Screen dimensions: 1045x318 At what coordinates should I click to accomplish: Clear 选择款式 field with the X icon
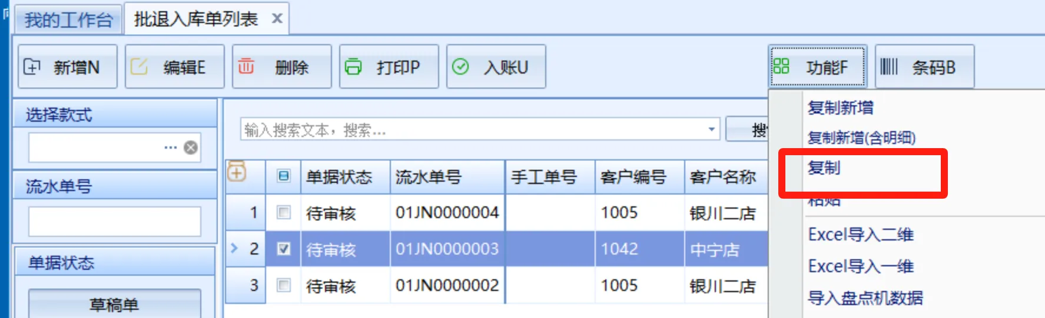pos(191,148)
